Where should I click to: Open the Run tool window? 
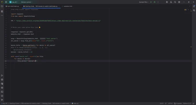click(2, 75)
